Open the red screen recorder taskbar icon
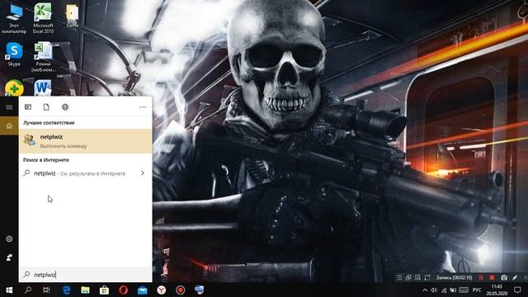Viewport: 528px width, 297px height. [x=181, y=290]
